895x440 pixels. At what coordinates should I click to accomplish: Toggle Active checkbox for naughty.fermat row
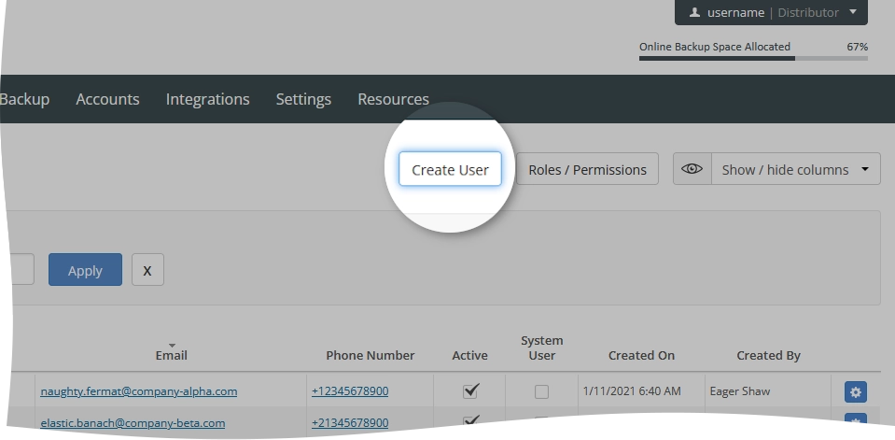point(470,390)
